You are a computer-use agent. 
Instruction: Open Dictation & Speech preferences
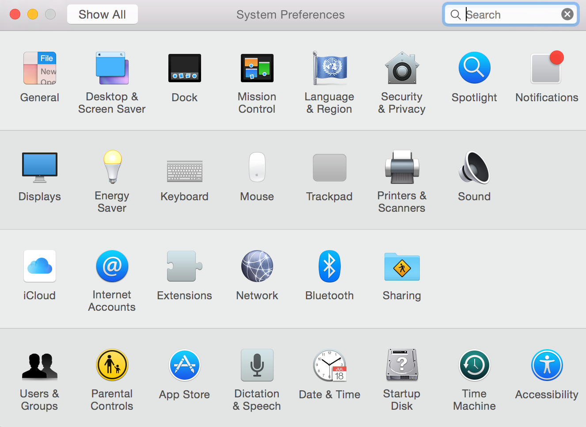click(x=257, y=366)
